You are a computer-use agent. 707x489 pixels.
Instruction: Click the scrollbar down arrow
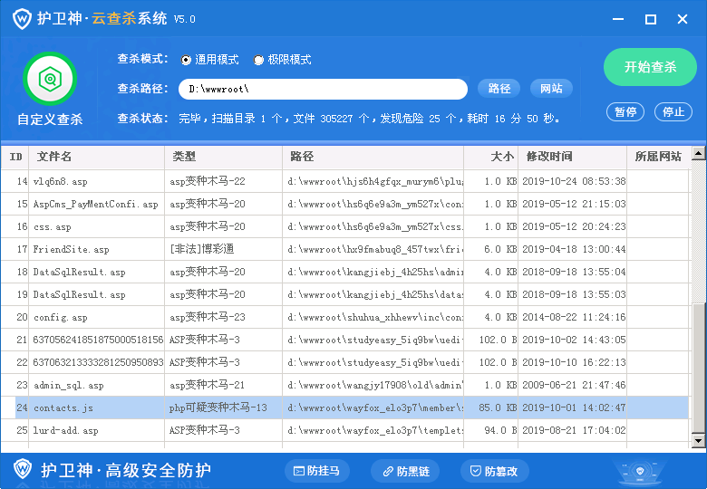tap(699, 441)
